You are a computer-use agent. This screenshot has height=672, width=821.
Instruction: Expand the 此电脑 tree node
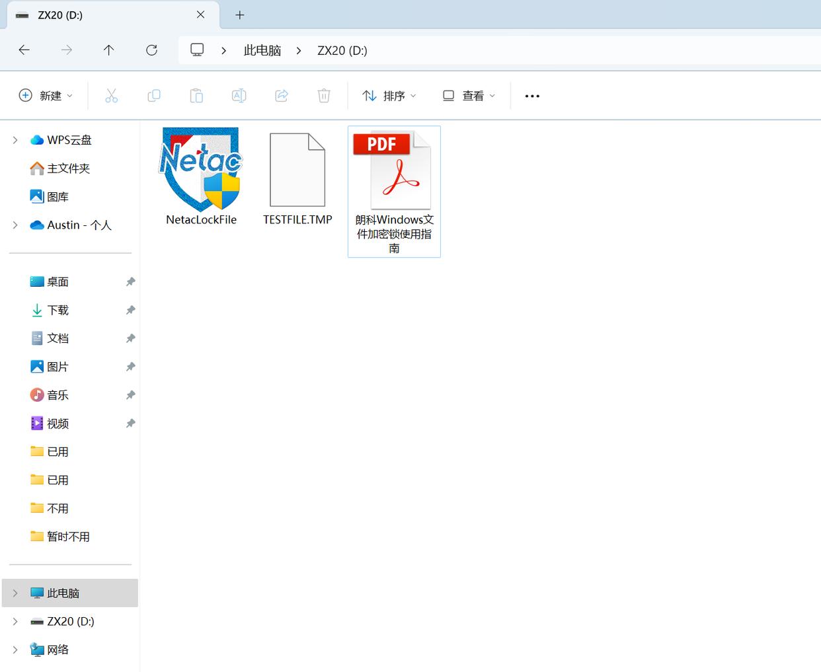click(x=15, y=593)
